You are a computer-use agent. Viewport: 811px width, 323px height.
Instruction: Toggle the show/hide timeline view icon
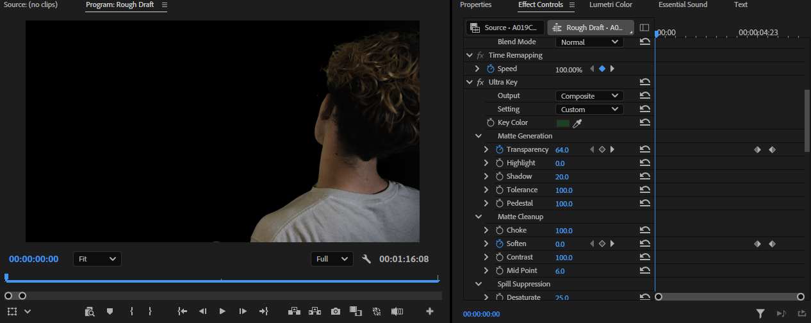tap(644, 28)
